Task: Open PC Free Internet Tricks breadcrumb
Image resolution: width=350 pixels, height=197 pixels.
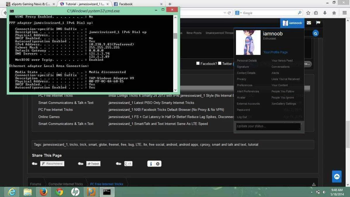Action: [106, 184]
